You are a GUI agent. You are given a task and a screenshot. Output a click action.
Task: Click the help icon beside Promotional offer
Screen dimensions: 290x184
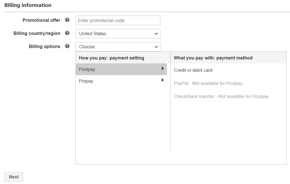[x=67, y=20]
